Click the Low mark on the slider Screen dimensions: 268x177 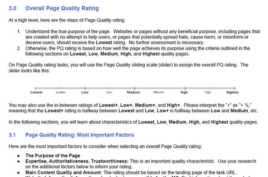pos(85,88)
